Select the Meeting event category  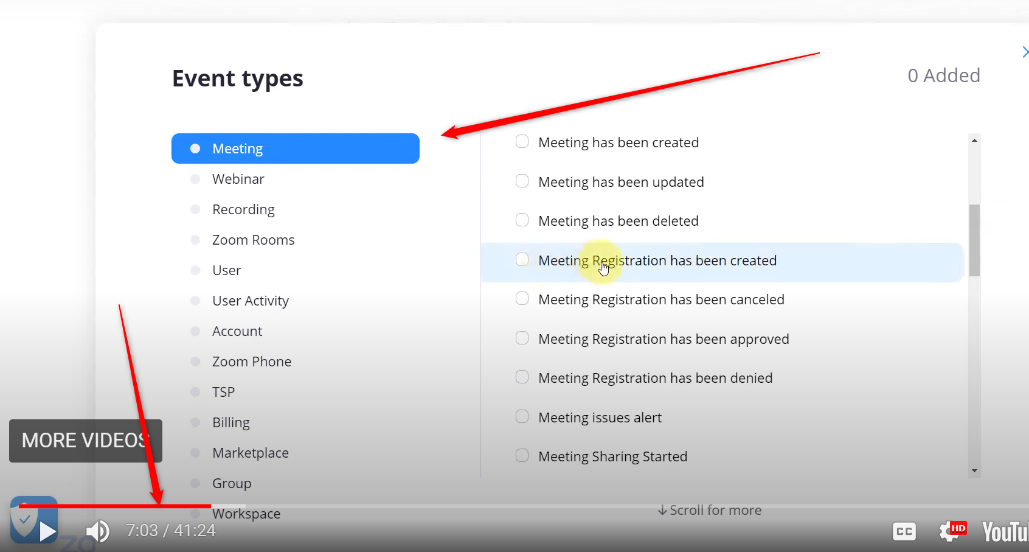(x=296, y=148)
